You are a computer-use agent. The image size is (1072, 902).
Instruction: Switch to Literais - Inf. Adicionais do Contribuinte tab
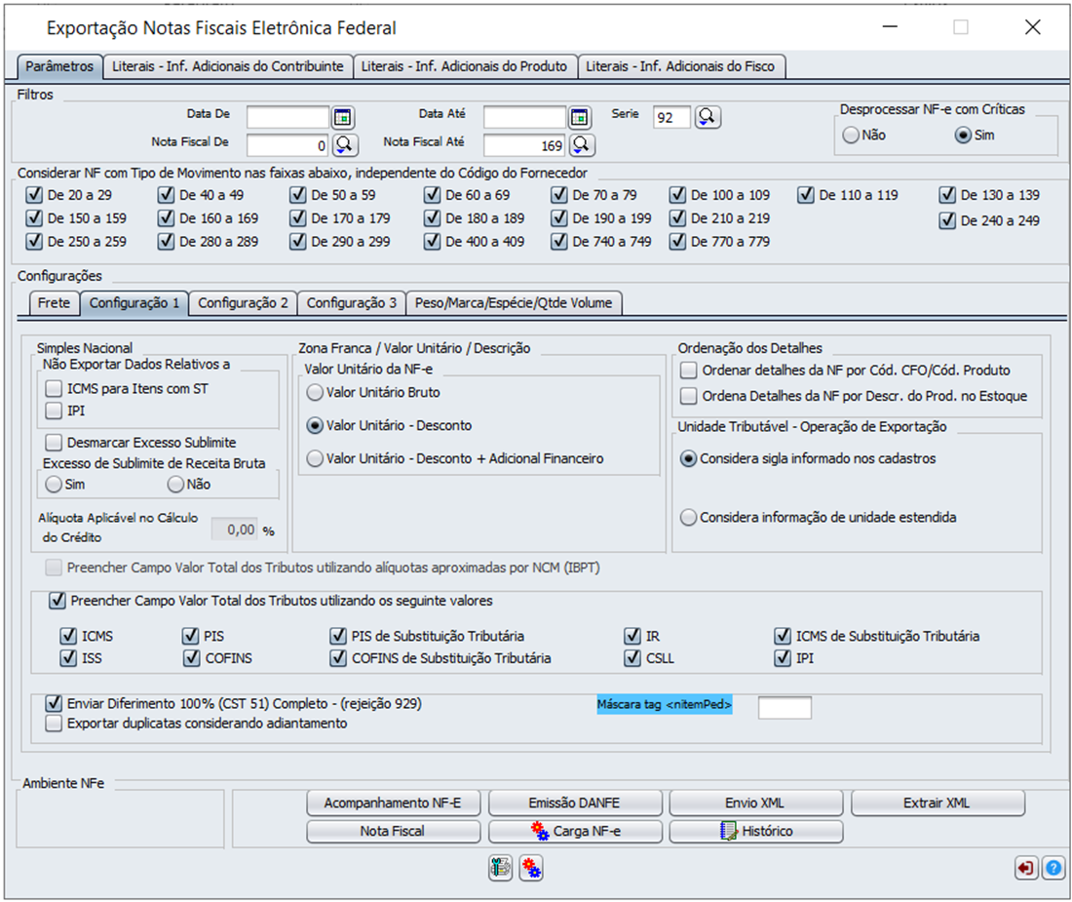point(228,66)
